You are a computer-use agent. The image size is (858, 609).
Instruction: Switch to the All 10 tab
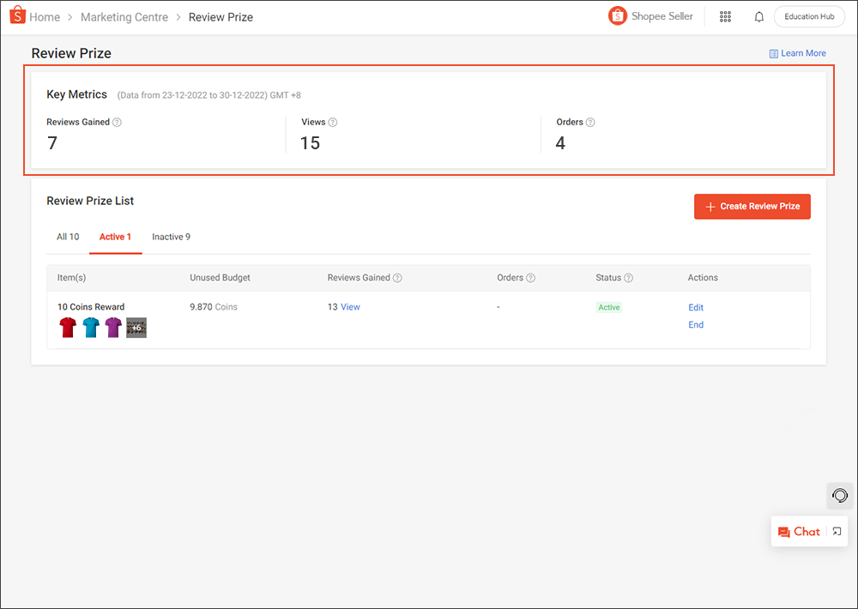point(67,237)
